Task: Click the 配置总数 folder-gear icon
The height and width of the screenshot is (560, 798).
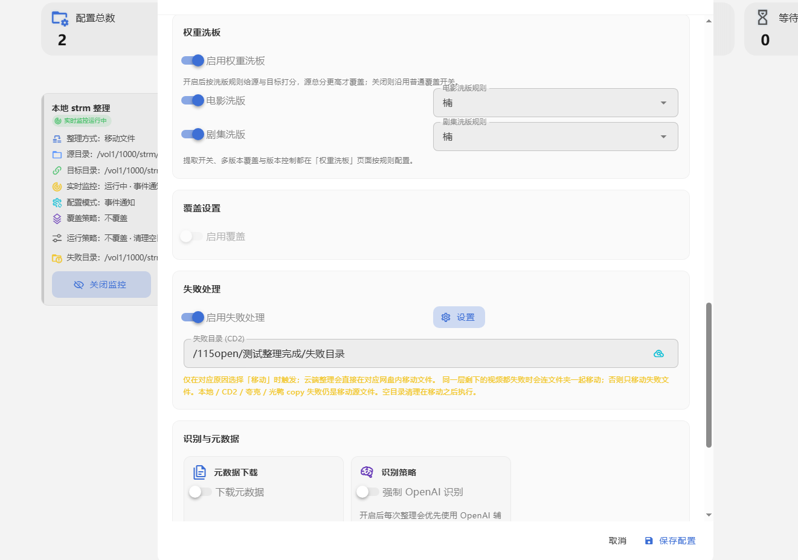Action: [x=60, y=19]
